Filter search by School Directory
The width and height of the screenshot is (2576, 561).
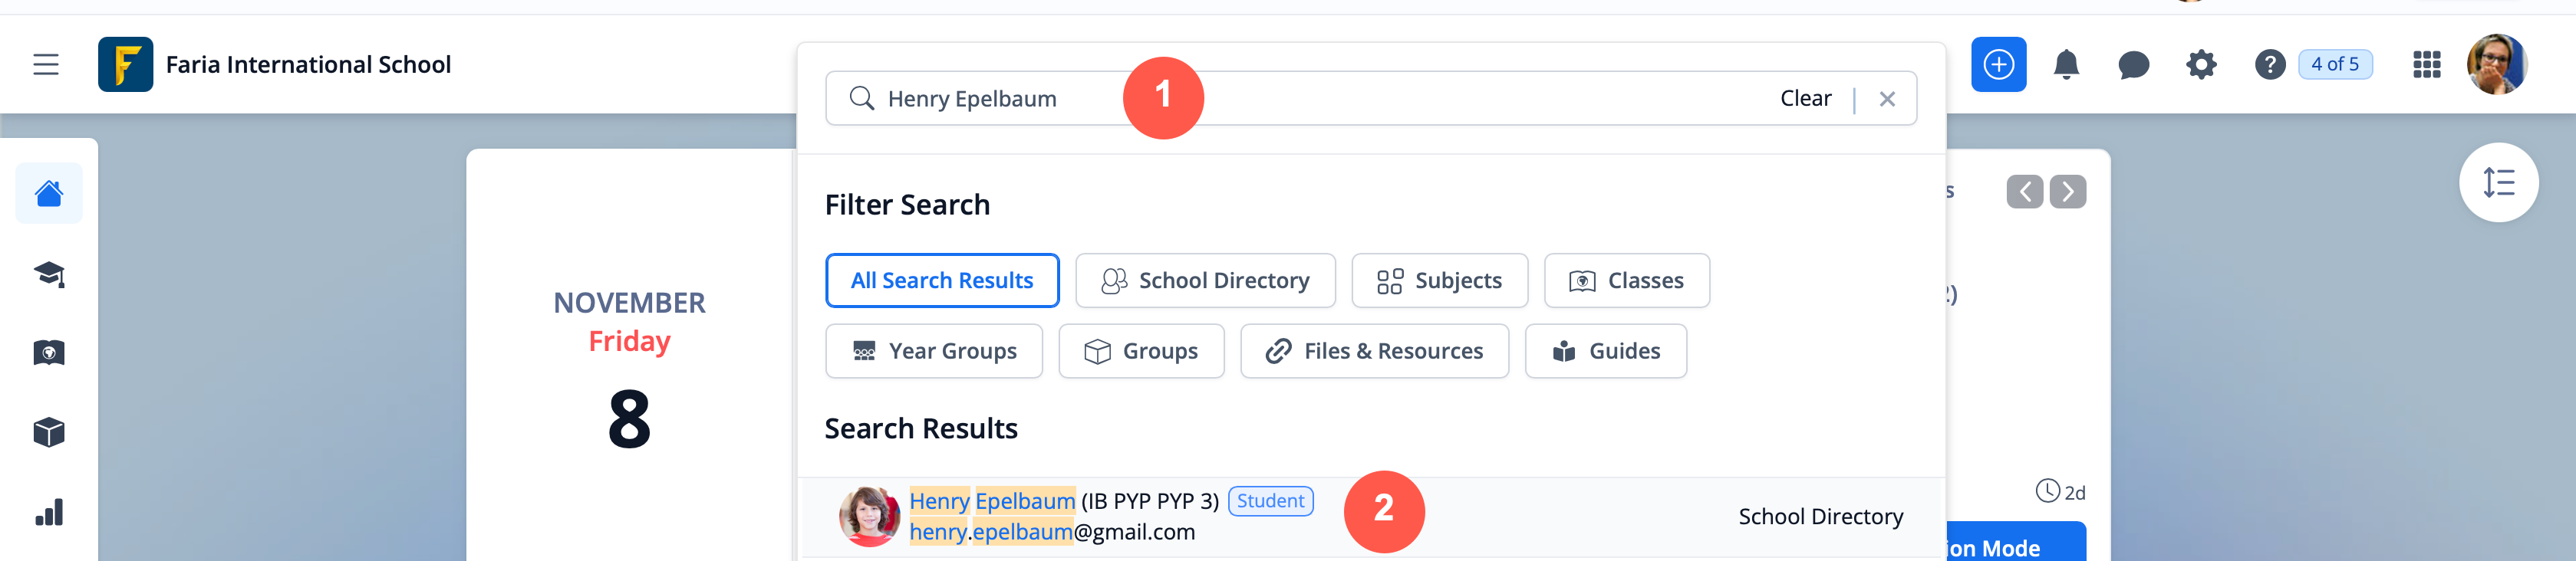click(1204, 280)
